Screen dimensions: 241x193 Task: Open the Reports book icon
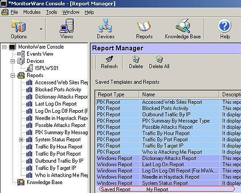(x=144, y=26)
